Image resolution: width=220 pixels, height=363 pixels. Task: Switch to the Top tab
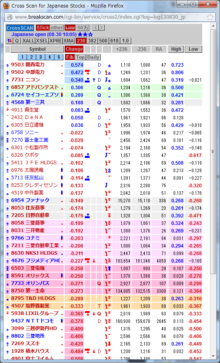pos(80,57)
